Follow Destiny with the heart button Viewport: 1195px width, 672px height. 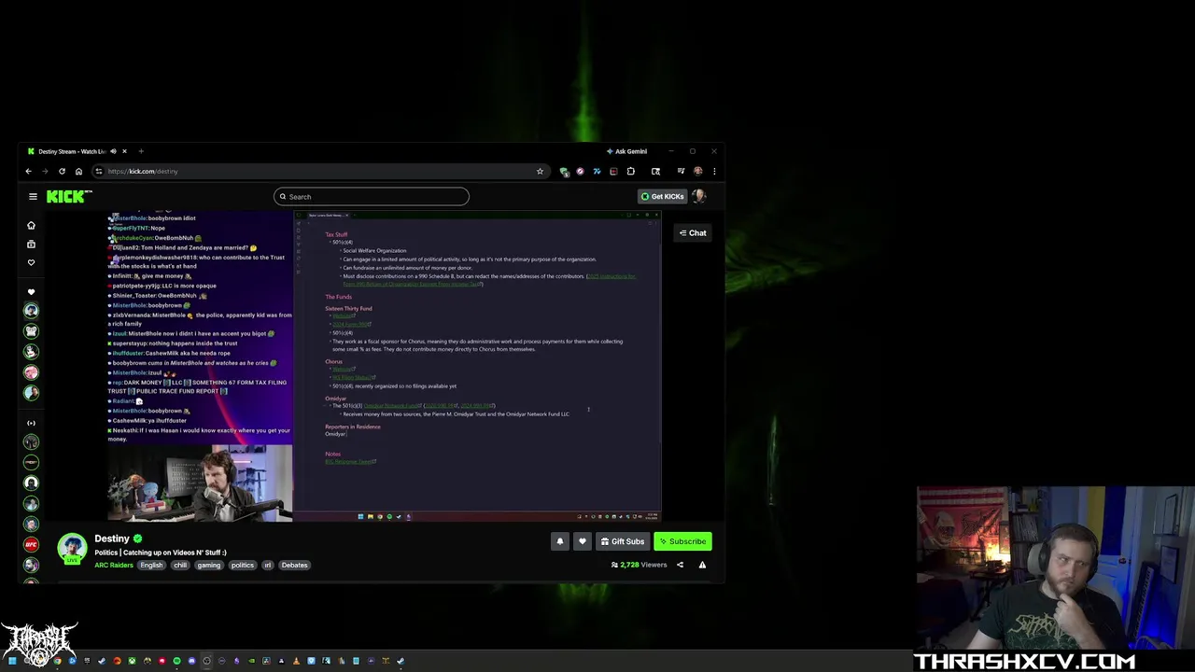click(x=583, y=541)
